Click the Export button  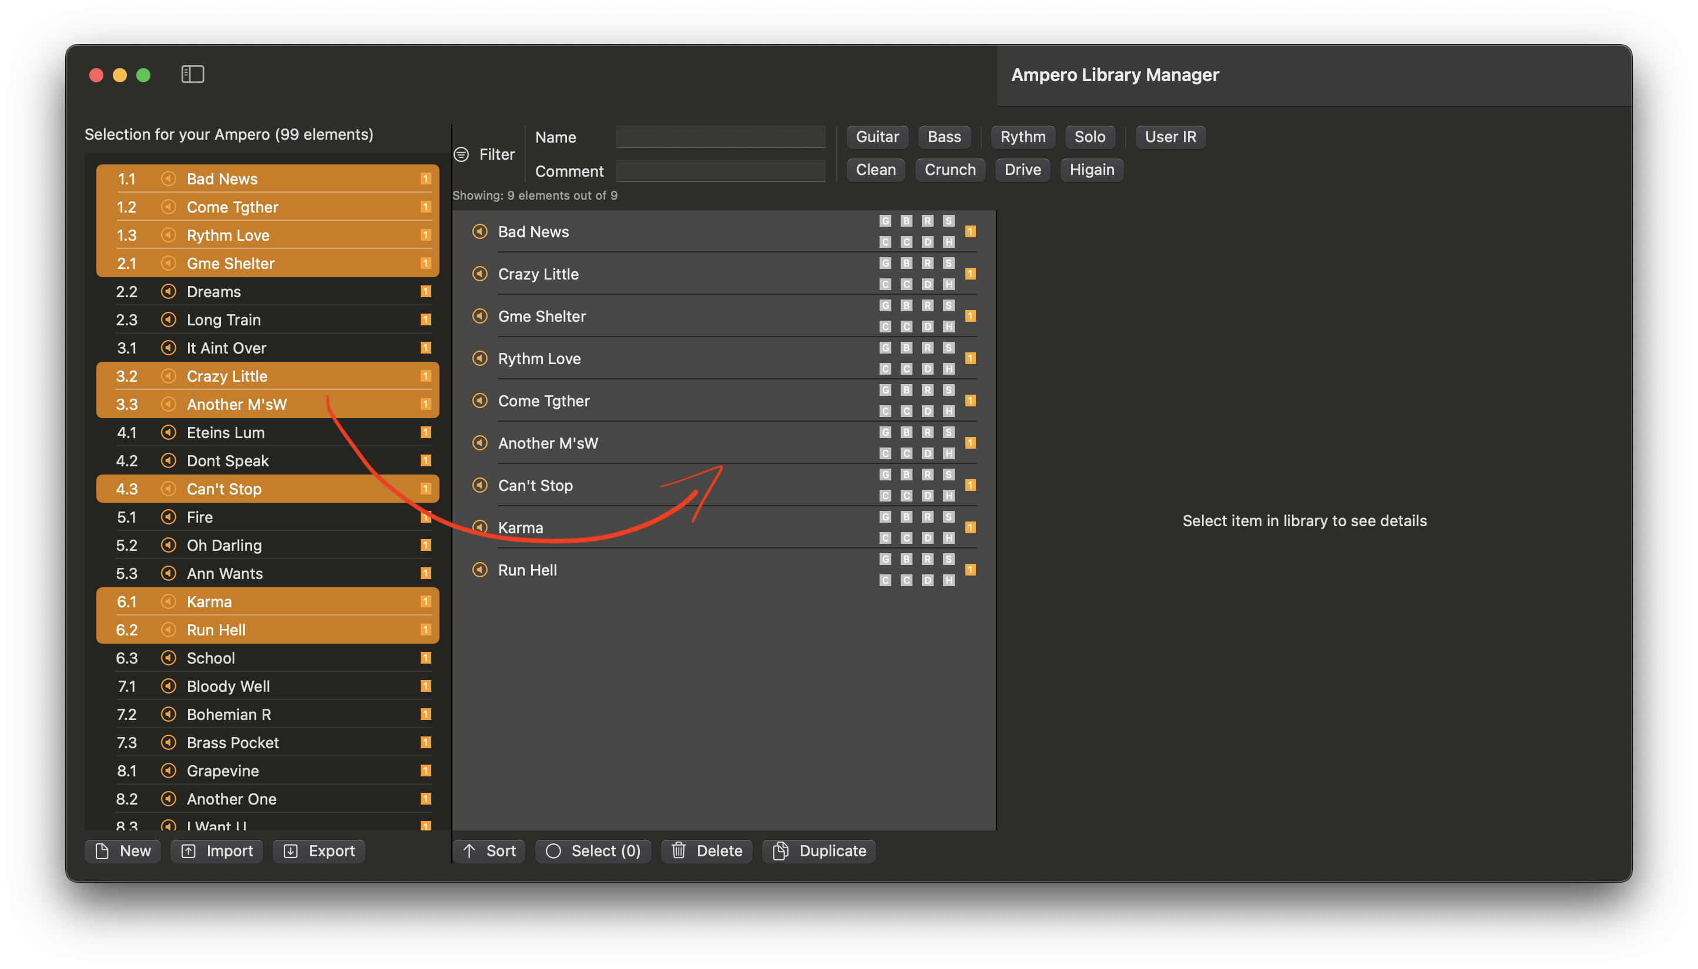tap(319, 850)
